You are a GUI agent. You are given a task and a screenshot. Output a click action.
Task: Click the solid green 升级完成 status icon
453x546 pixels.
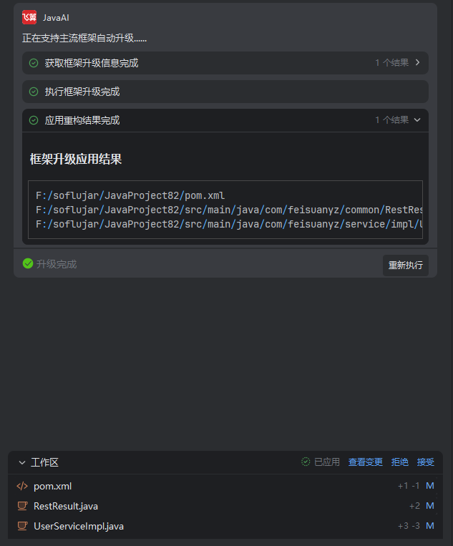pyautogui.click(x=28, y=263)
